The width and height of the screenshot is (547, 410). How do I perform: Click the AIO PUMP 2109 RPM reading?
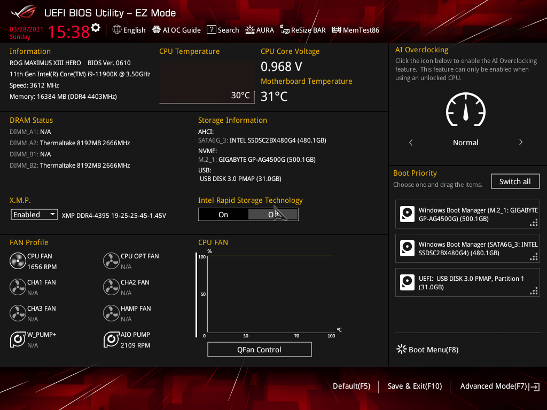tap(135, 345)
